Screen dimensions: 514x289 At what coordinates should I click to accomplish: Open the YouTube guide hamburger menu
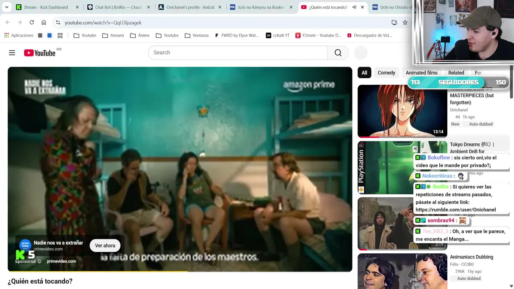click(12, 53)
